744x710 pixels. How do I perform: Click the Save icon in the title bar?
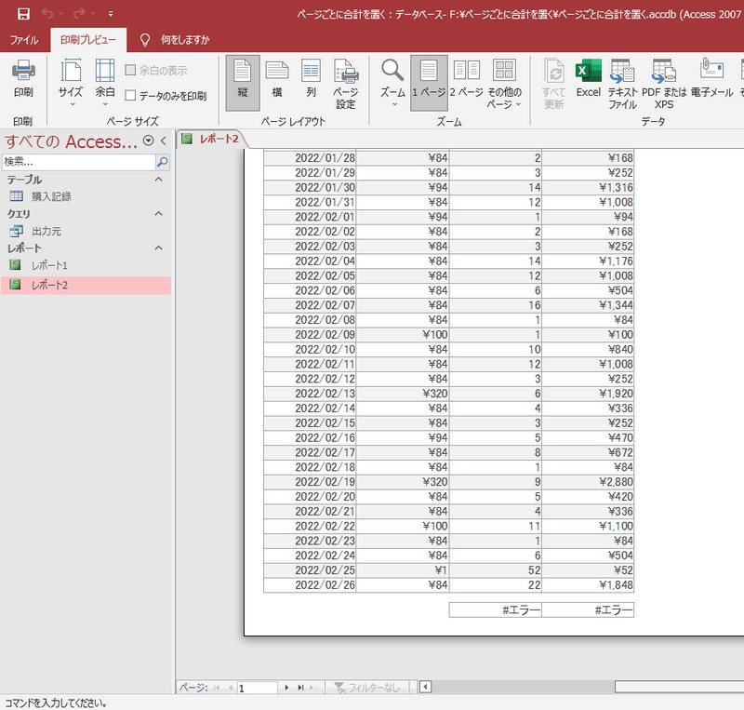coord(23,14)
